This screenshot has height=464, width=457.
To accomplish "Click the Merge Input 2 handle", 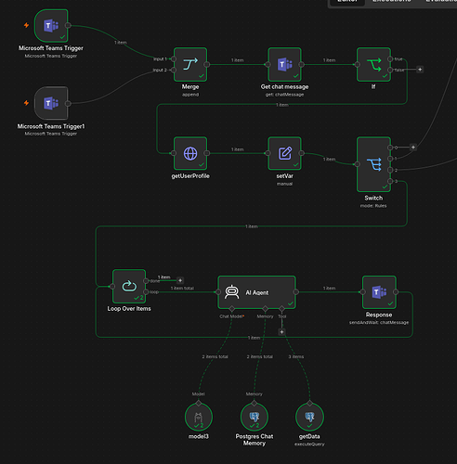I will pos(174,70).
